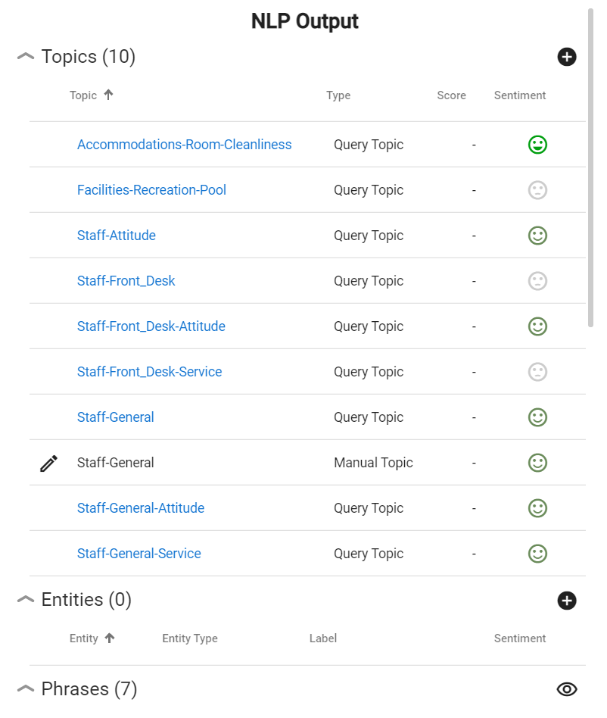The image size is (607, 718).
Task: Open Staff-General-Attitude topic link
Action: coord(141,507)
